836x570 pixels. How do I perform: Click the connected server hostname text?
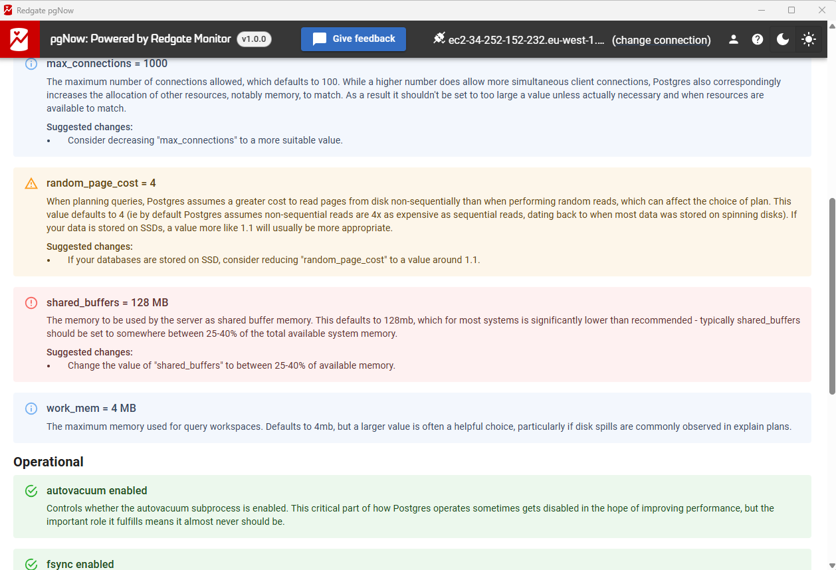[x=526, y=40]
